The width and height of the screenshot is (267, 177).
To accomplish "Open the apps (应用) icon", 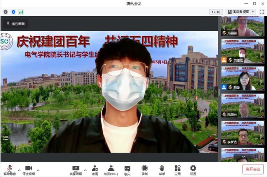I will [x=178, y=170].
